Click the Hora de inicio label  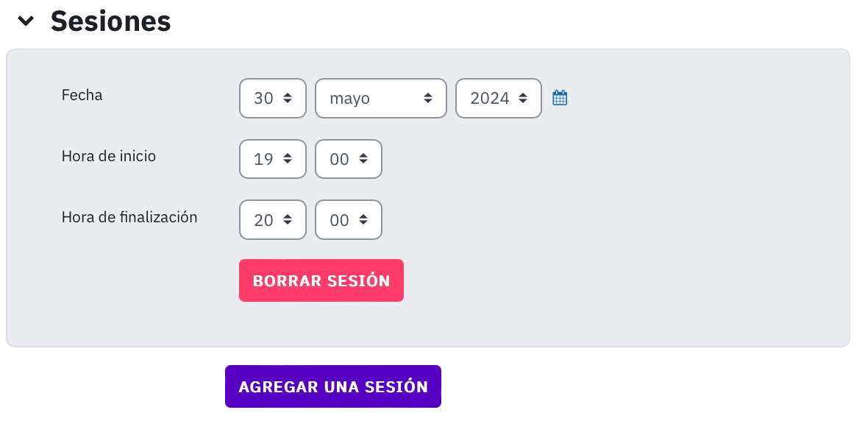(x=109, y=156)
